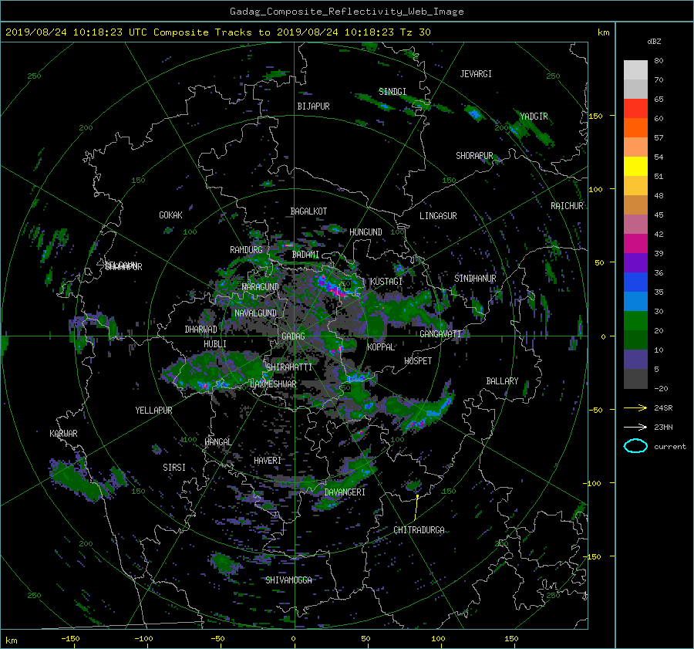Click the BALLARY city label
Screen dimensions: 694x649
coord(502,381)
